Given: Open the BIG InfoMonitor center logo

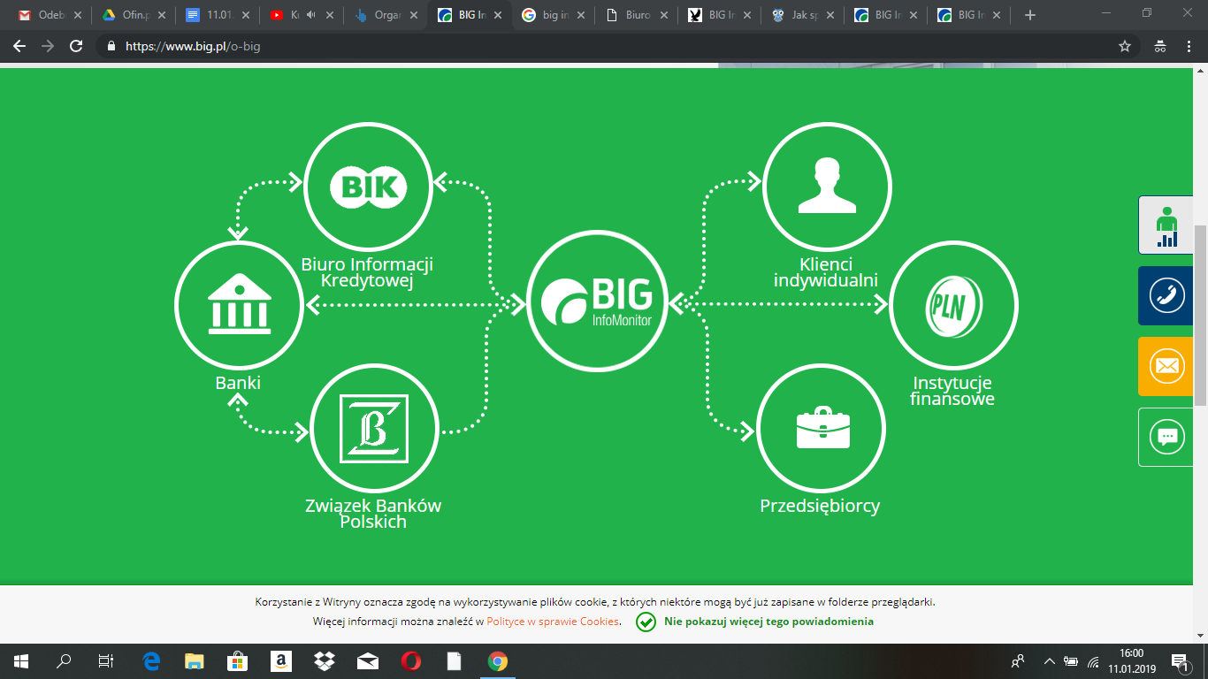Looking at the screenshot, I should [x=598, y=301].
